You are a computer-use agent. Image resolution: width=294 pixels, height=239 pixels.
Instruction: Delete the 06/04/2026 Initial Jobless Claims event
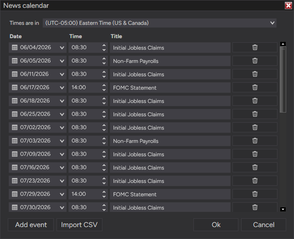255,47
